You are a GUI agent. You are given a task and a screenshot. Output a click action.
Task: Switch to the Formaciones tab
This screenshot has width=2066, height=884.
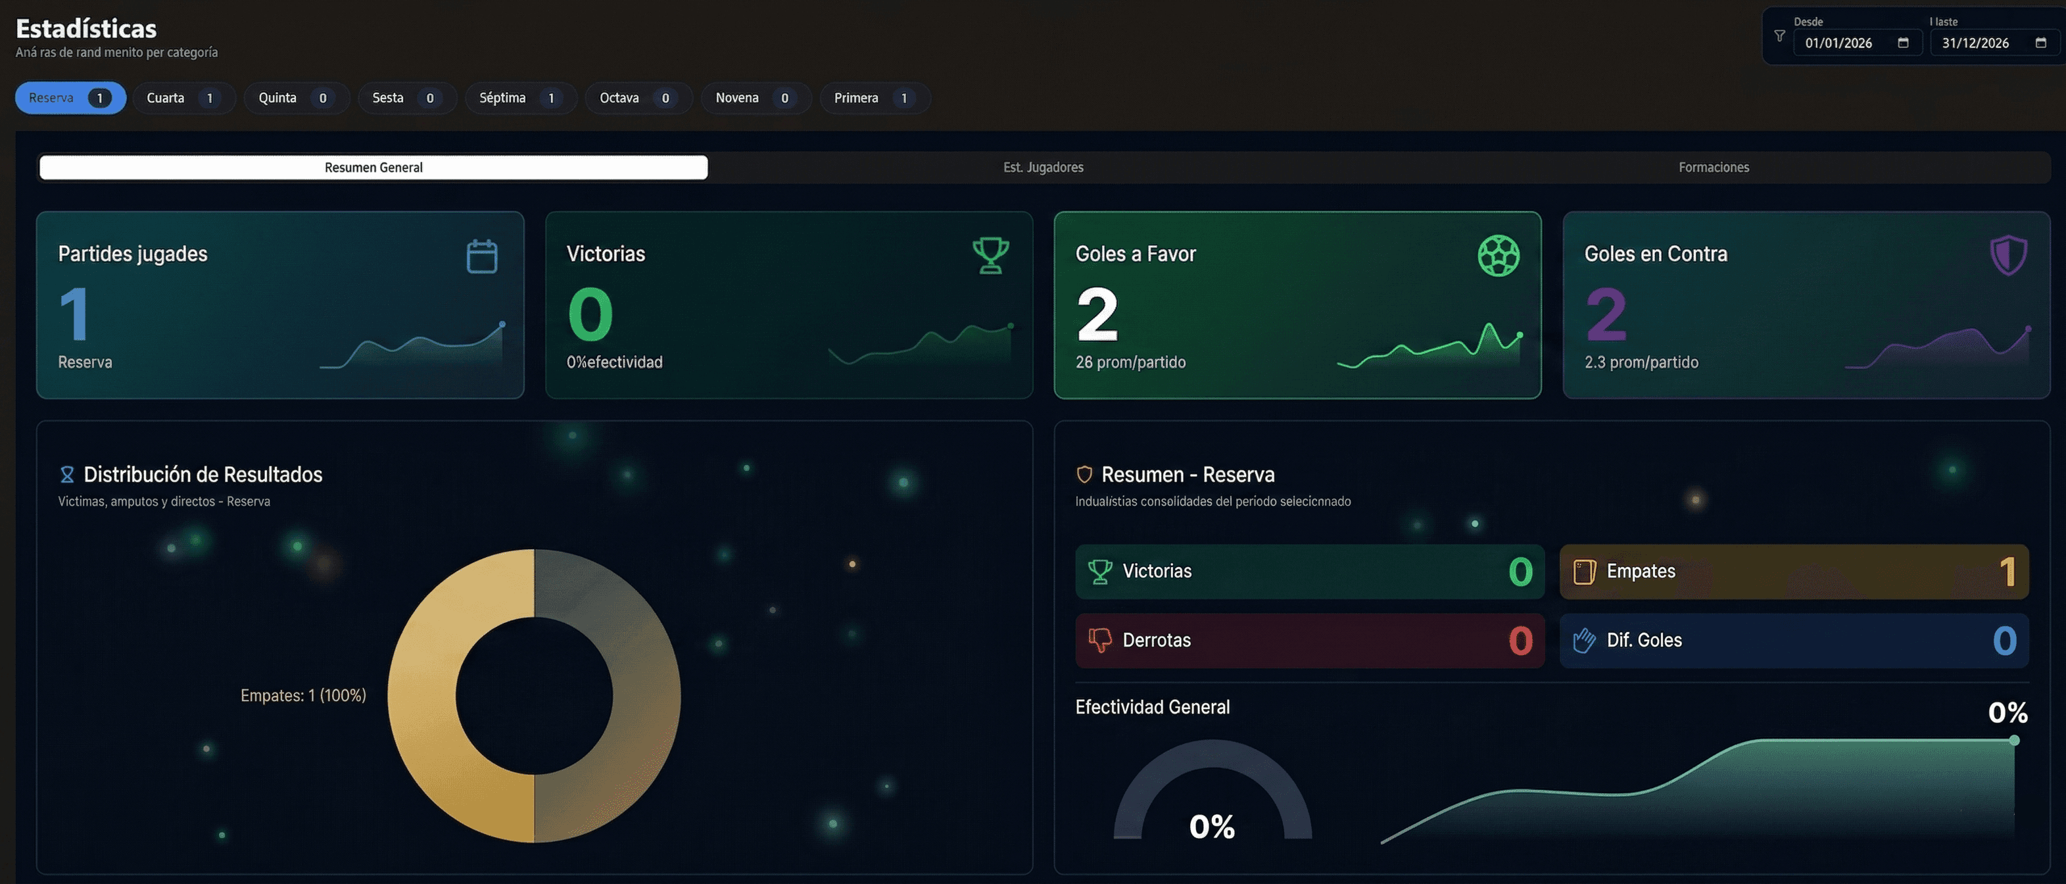(x=1713, y=167)
